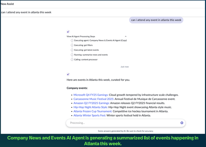
Task: Click the stop circle icon in the Processing field
Action: pyautogui.click(x=182, y=123)
